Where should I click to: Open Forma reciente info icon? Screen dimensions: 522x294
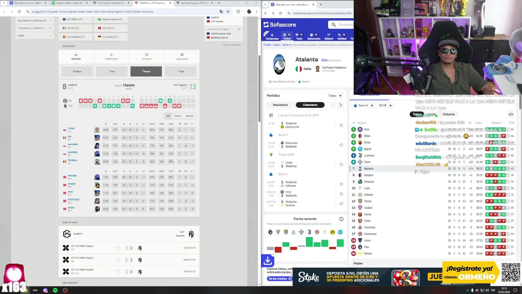click(x=341, y=219)
